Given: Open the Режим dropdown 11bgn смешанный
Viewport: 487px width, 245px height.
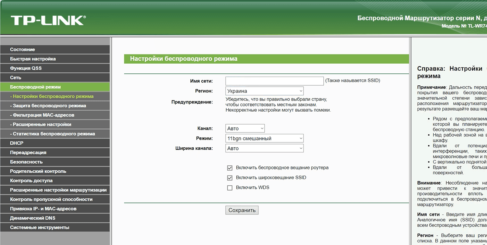Looking at the screenshot, I should point(264,139).
